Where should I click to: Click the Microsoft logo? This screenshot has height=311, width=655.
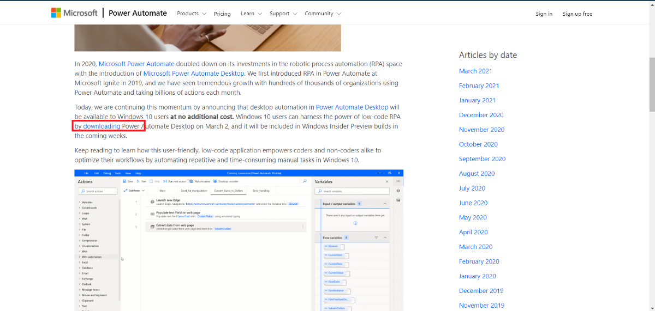74,13
